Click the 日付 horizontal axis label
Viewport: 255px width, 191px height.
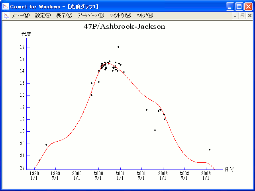(x=229, y=169)
